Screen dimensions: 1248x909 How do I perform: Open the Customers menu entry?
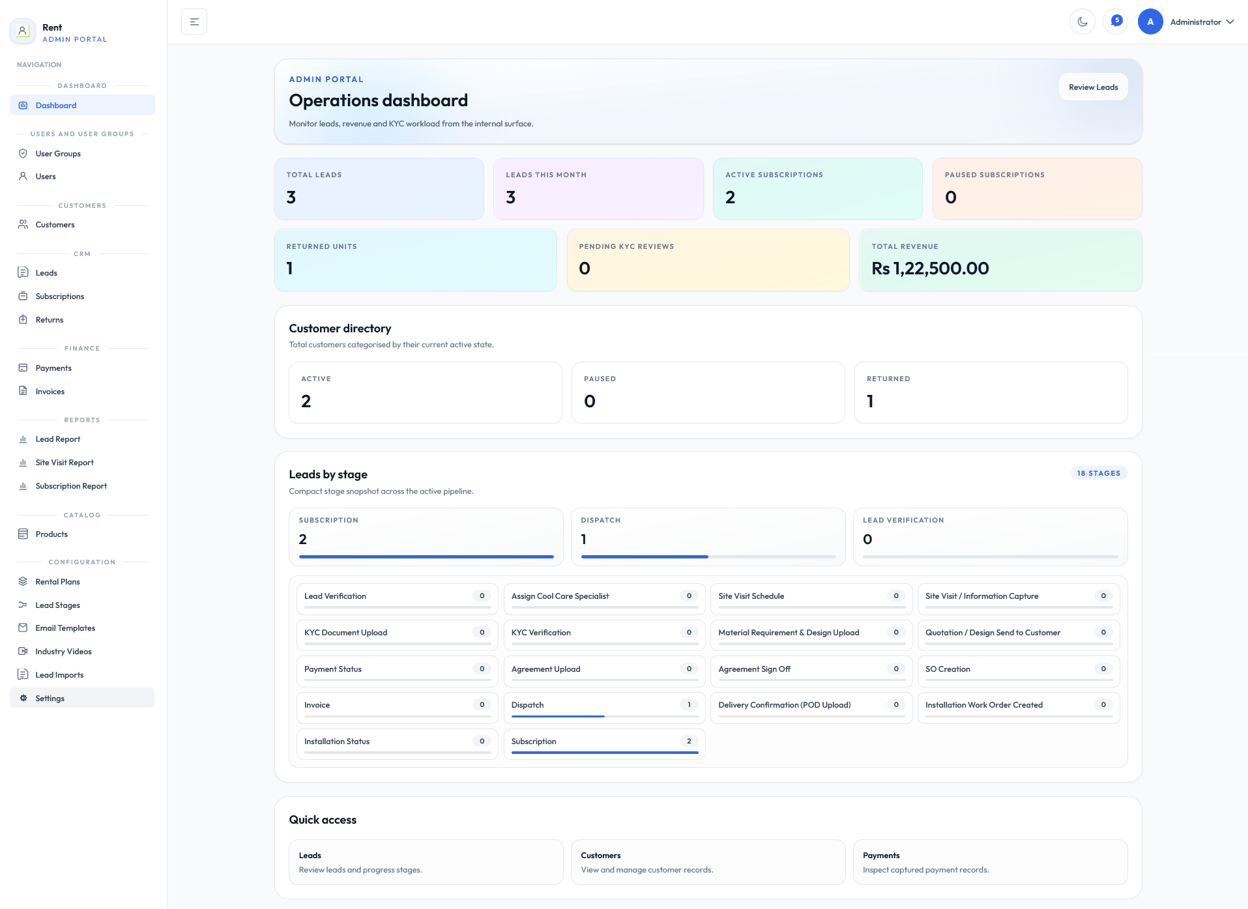tap(82, 225)
